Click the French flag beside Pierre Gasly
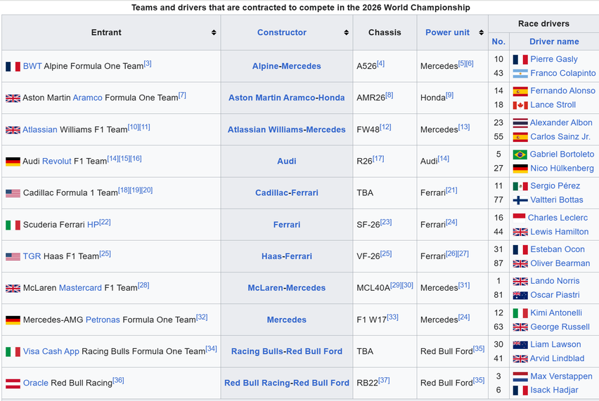Screen dimensions: 599x401 pyautogui.click(x=520, y=60)
